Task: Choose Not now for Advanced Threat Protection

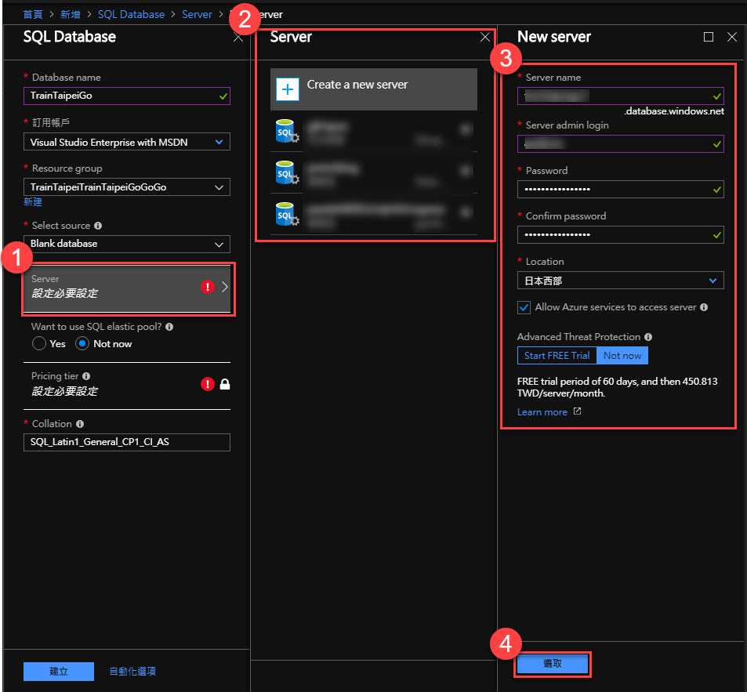Action: [622, 355]
